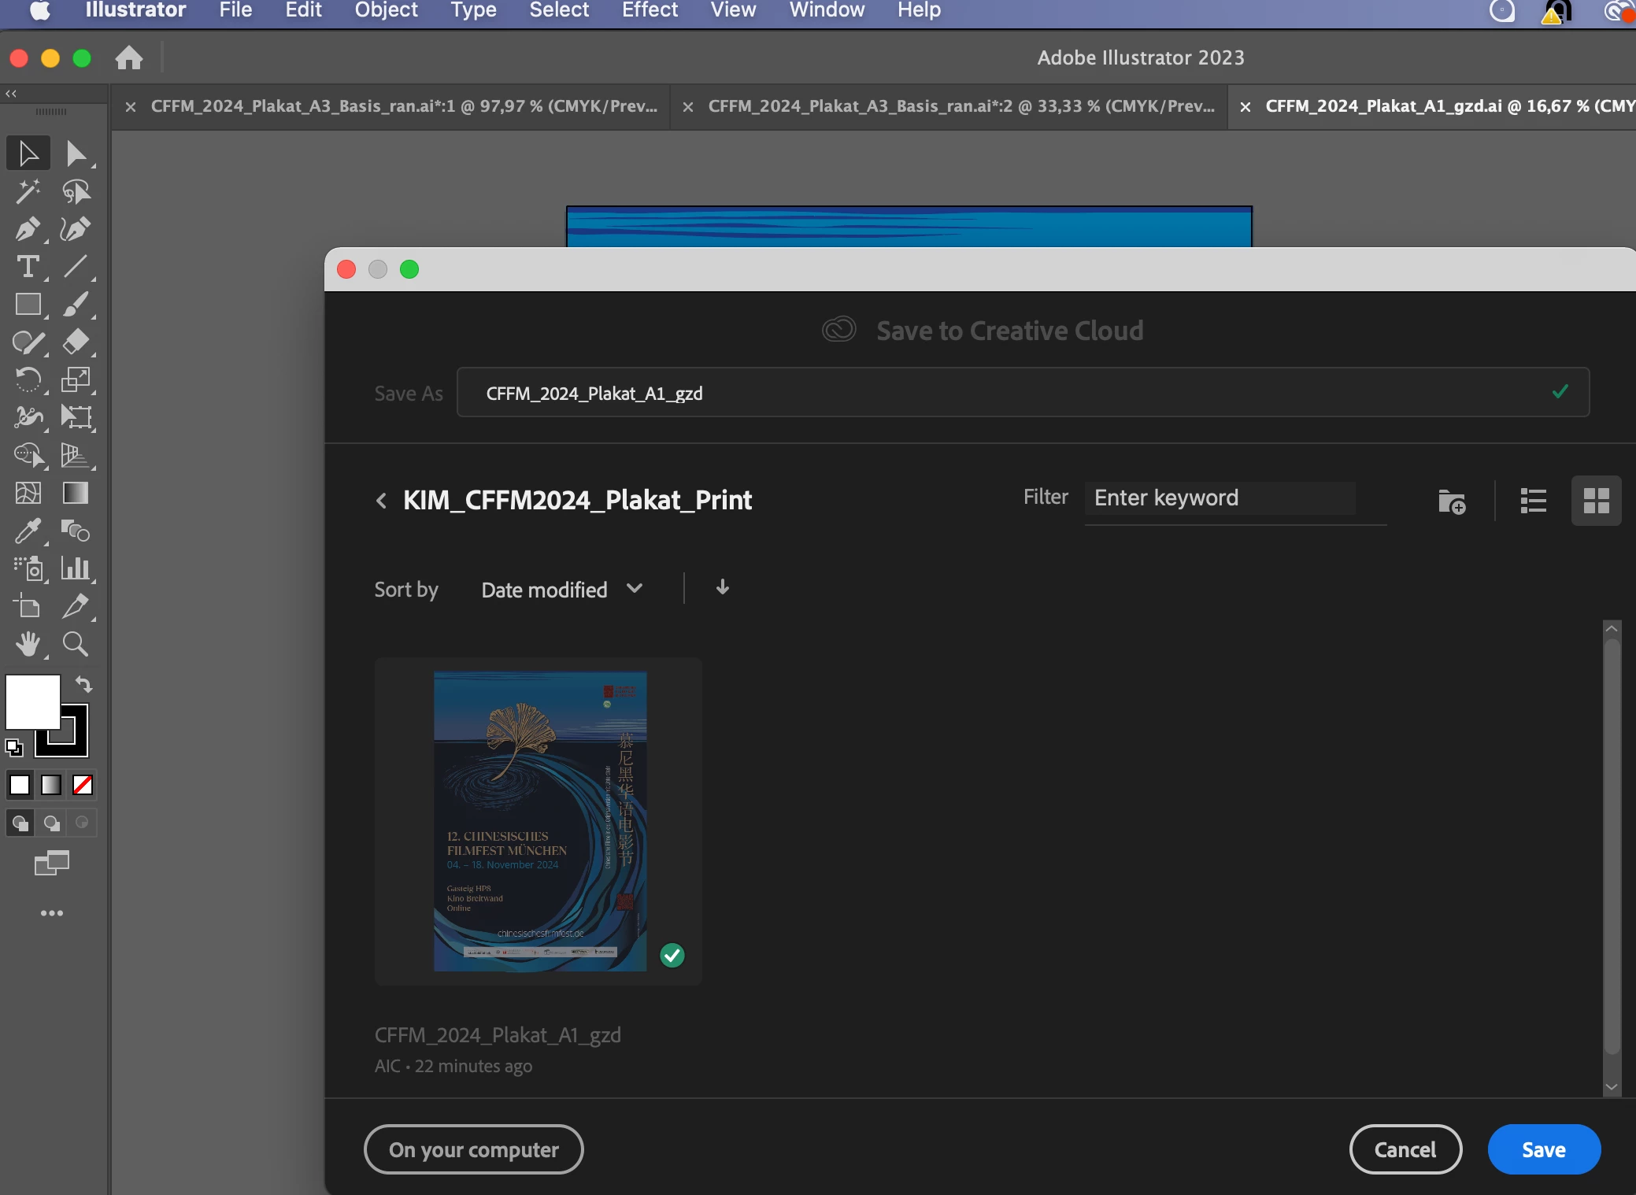Open the Effect menu

point(649,10)
